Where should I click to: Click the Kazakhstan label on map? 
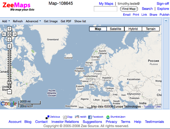pyautogui.click(x=133, y=79)
